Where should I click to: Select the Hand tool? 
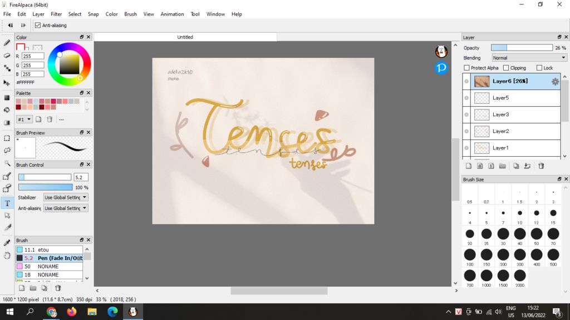(x=7, y=256)
